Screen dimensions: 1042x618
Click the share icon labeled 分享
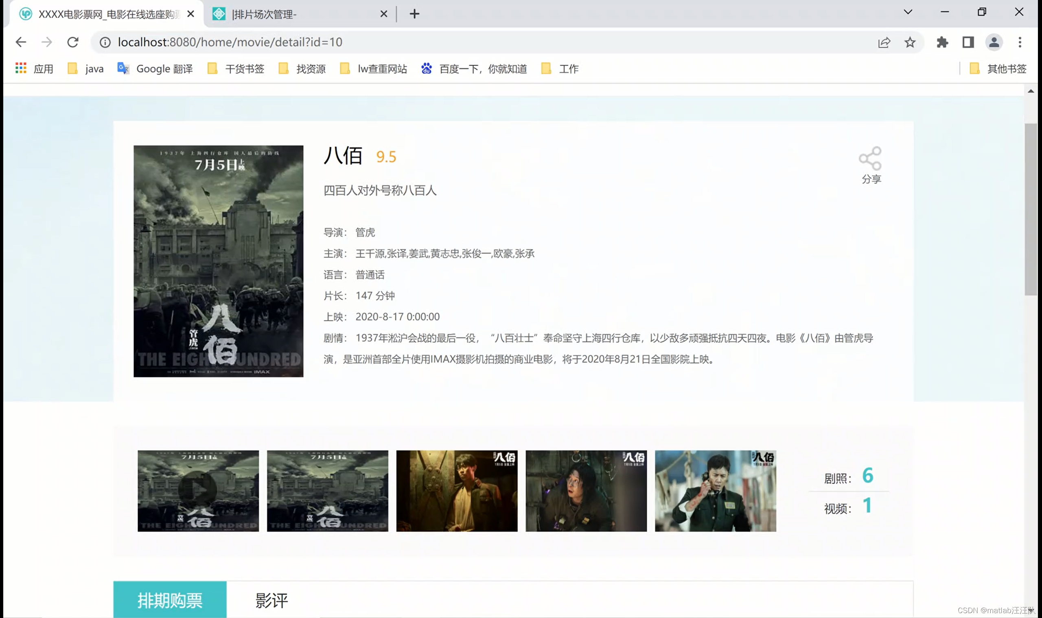870,158
